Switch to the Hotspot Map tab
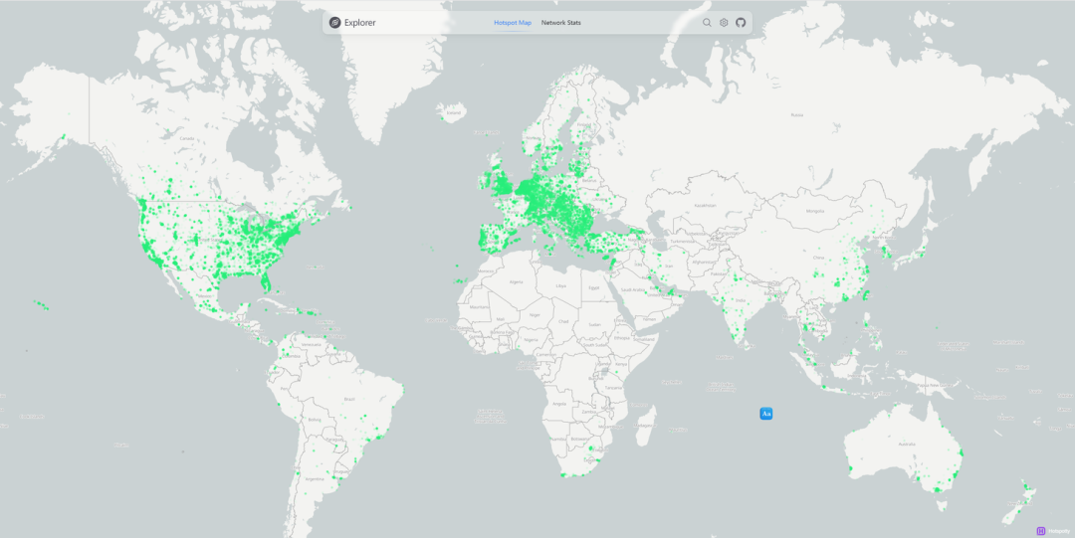The image size is (1075, 538). click(513, 23)
